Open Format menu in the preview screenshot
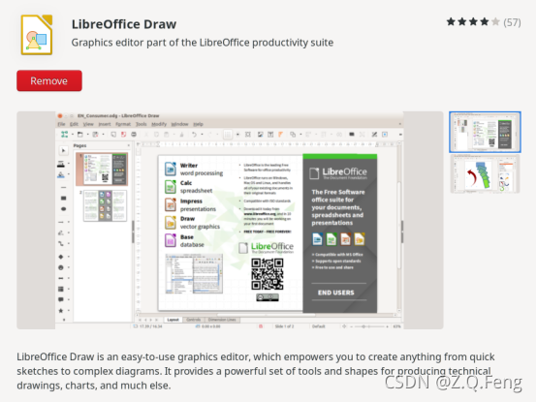The height and width of the screenshot is (402, 537). click(123, 124)
